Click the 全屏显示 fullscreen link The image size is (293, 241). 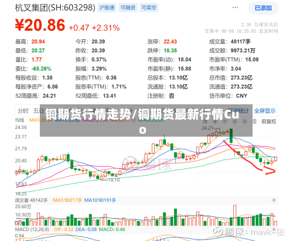(265, 111)
